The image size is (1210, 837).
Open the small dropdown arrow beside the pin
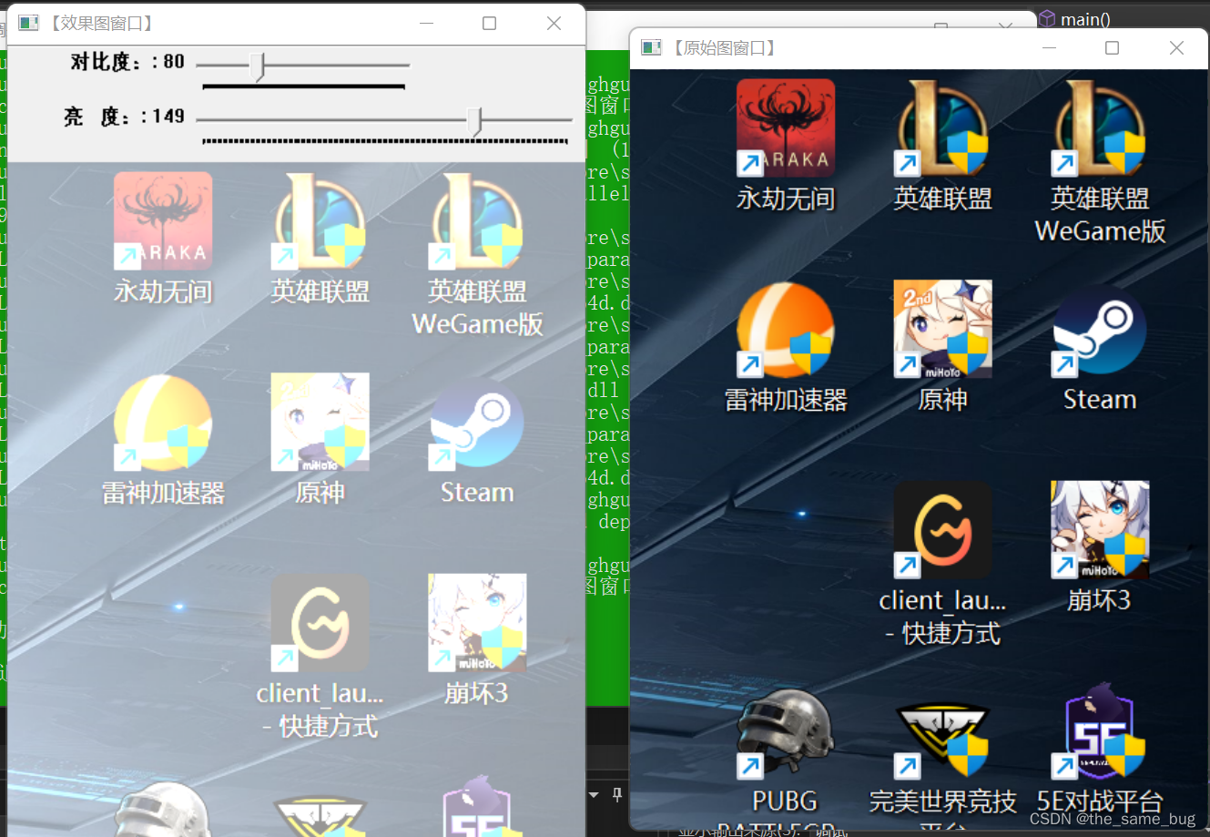coord(595,795)
